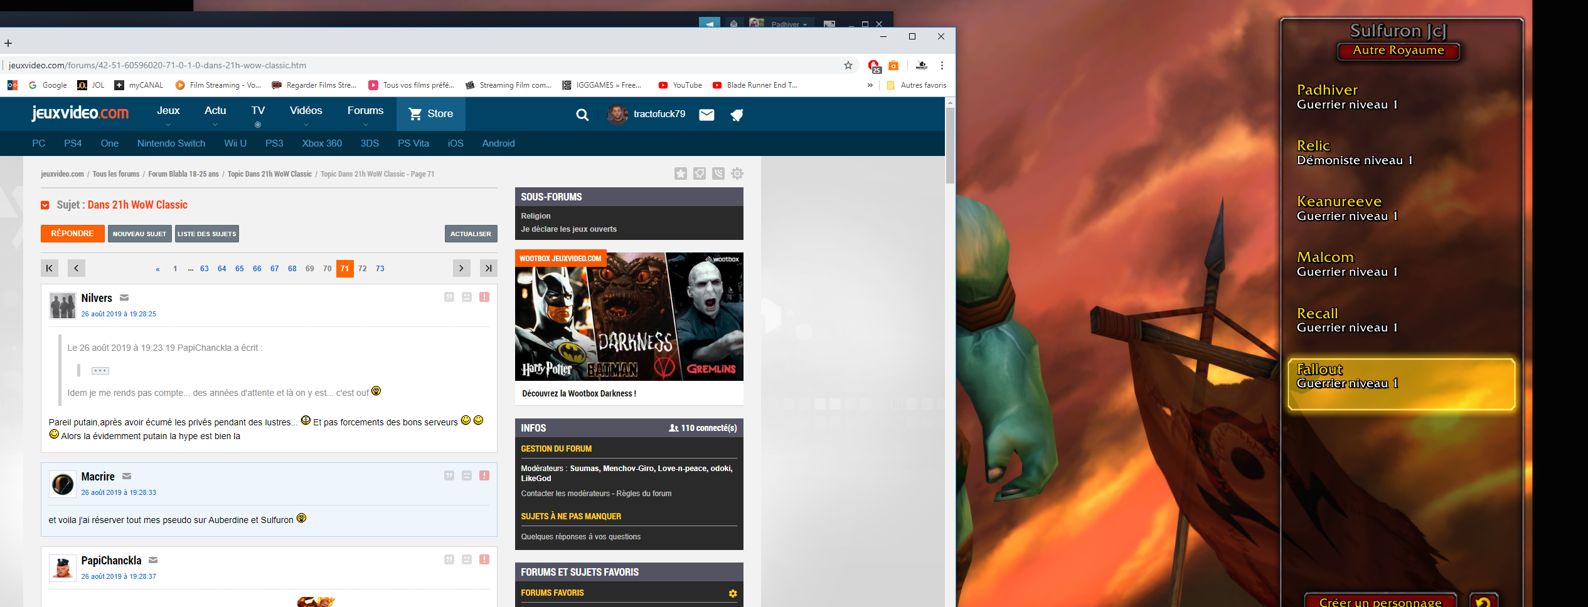Send a private message to PapiChanckla
The width and height of the screenshot is (1588, 607).
click(153, 560)
